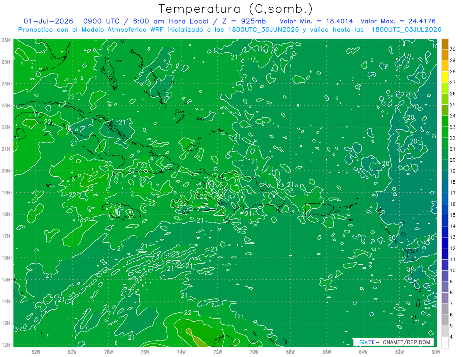Click the color bar label '6'
463x357 pixels.
(x=451, y=315)
